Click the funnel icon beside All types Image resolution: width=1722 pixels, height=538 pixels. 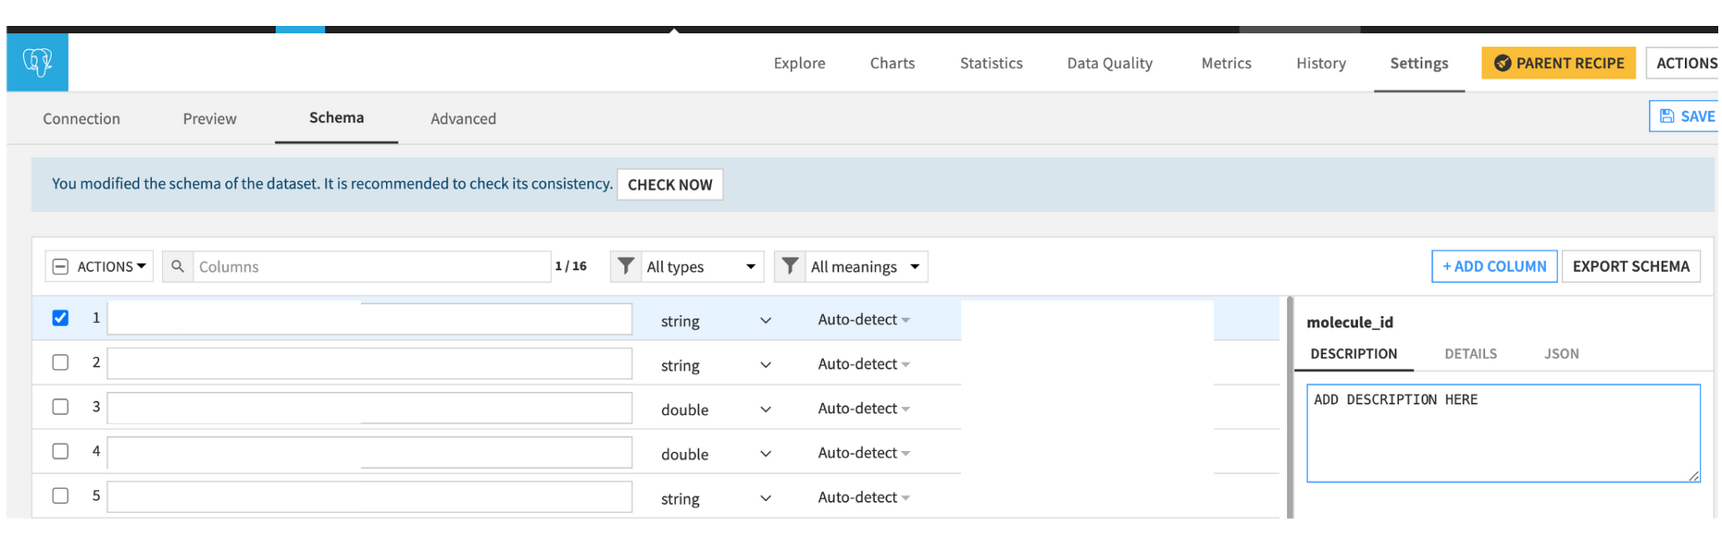(626, 266)
